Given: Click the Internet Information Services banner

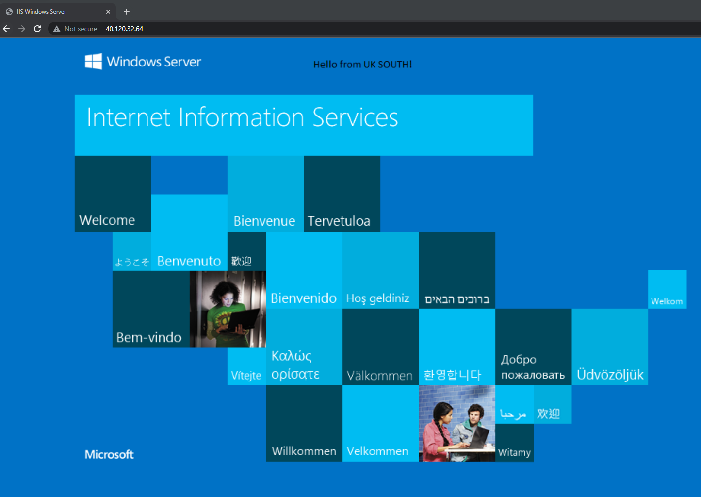Looking at the screenshot, I should click(304, 125).
